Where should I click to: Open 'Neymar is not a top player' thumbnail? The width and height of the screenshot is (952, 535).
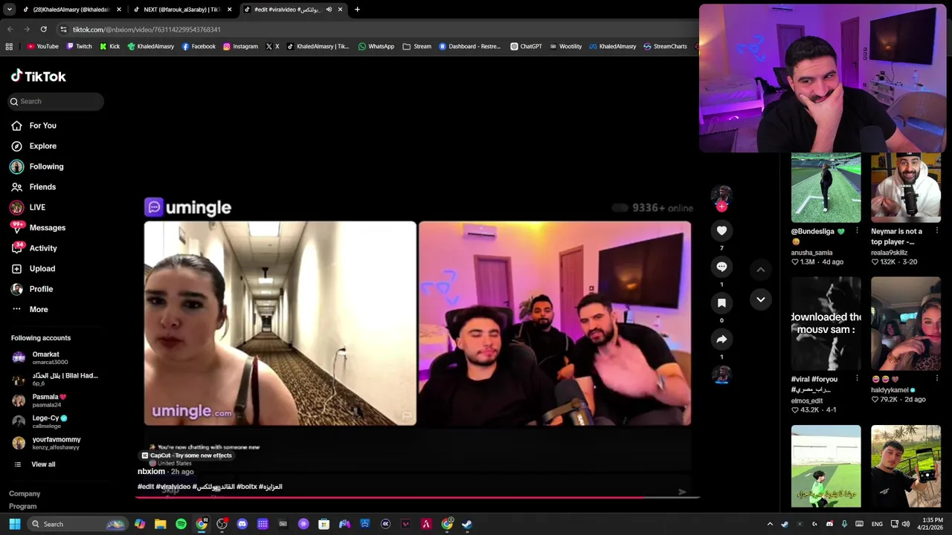pos(906,187)
